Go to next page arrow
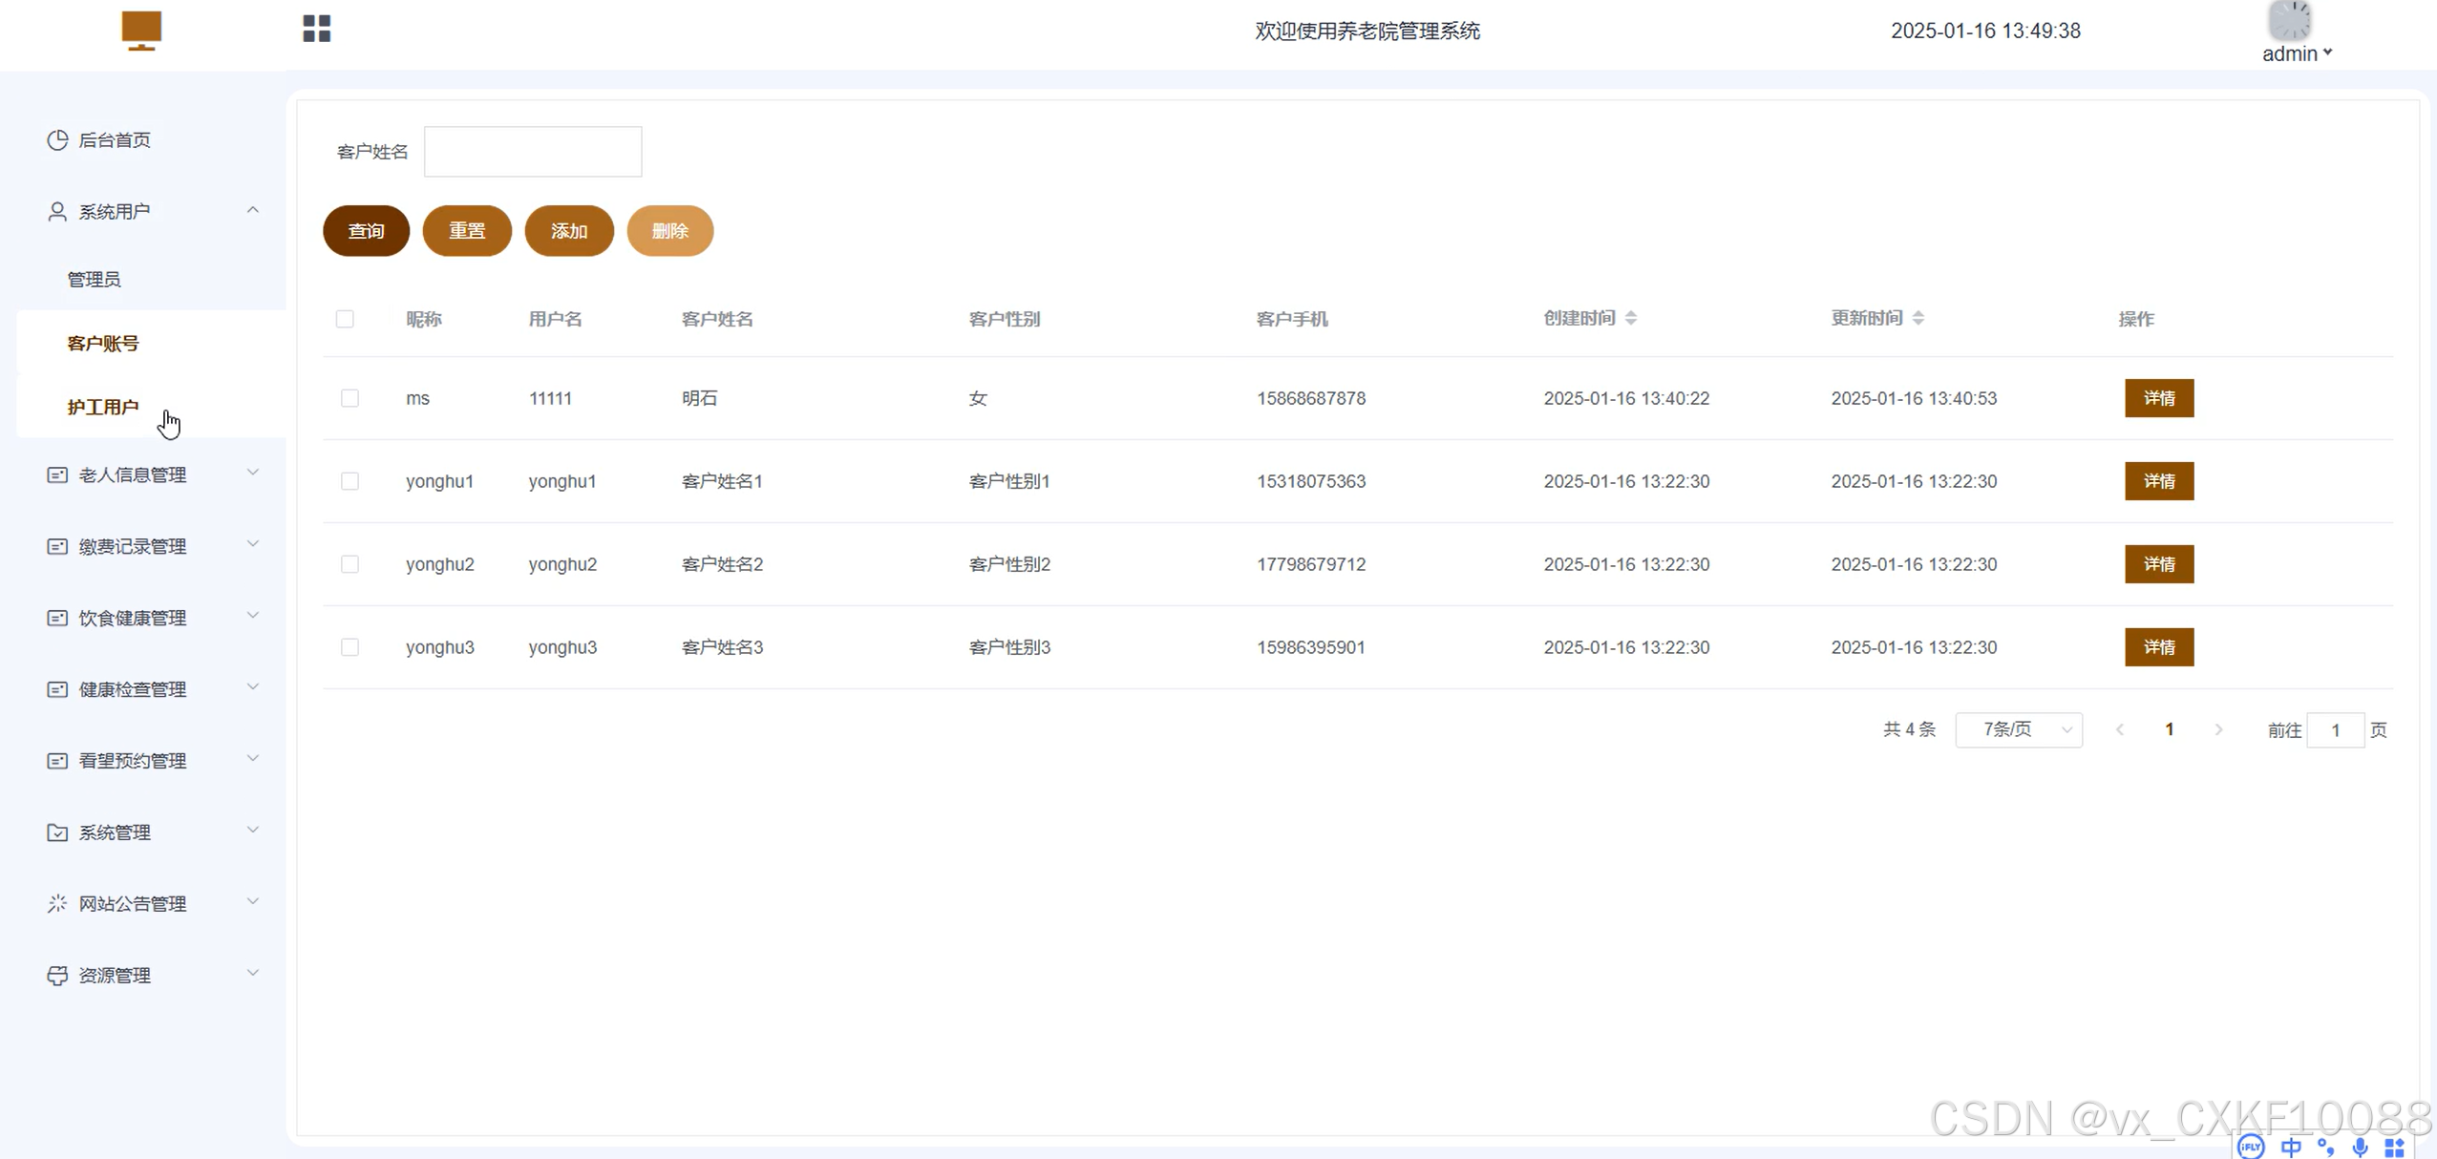The width and height of the screenshot is (2437, 1159). pos(2218,729)
